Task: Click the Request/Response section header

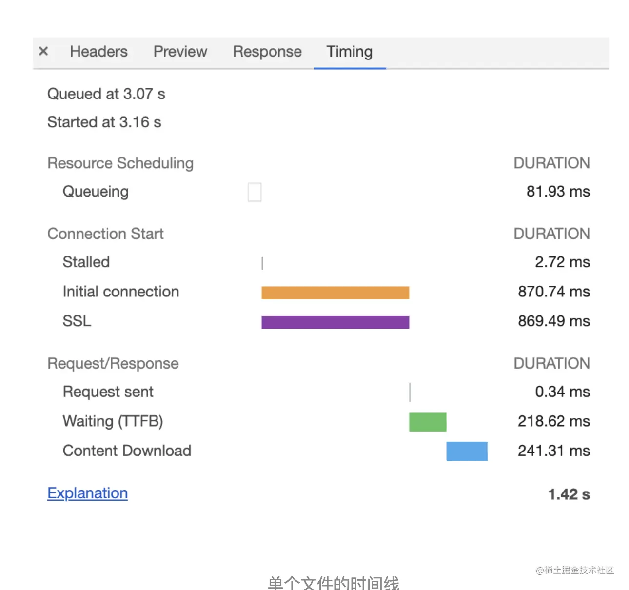Action: [113, 364]
